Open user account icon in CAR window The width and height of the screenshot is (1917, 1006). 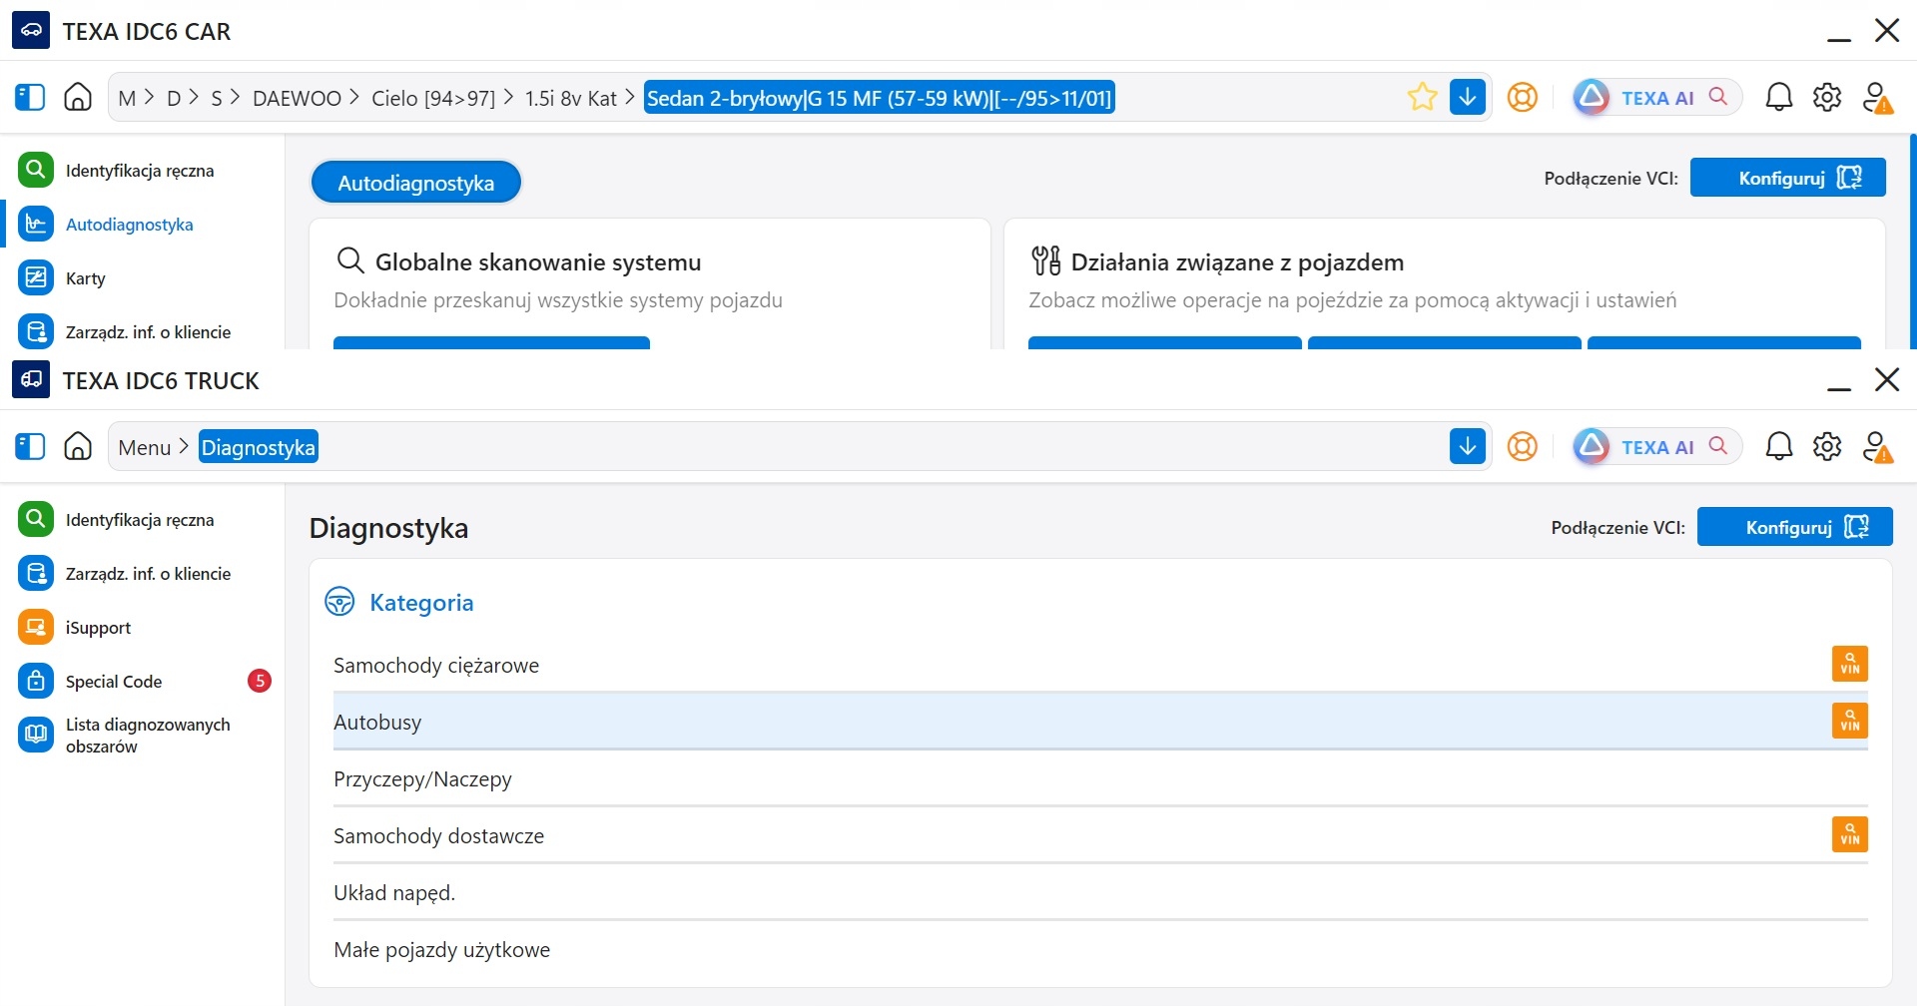(1877, 97)
